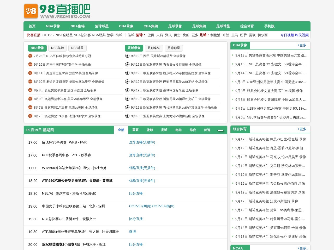Open 昨天视频 link

point(302,35)
